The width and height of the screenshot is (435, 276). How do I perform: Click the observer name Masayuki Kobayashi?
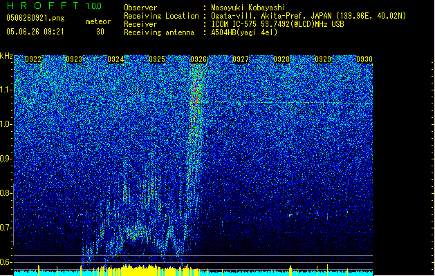(x=248, y=8)
